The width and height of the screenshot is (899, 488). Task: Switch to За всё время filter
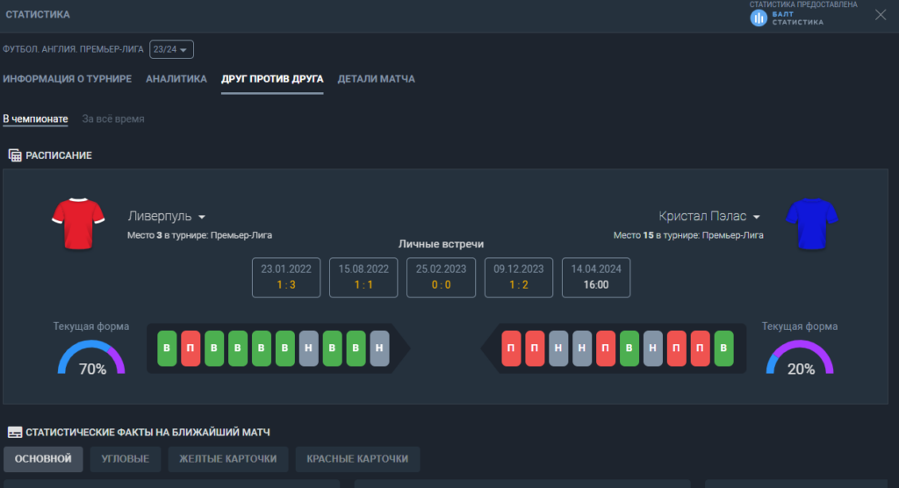pyautogui.click(x=113, y=119)
